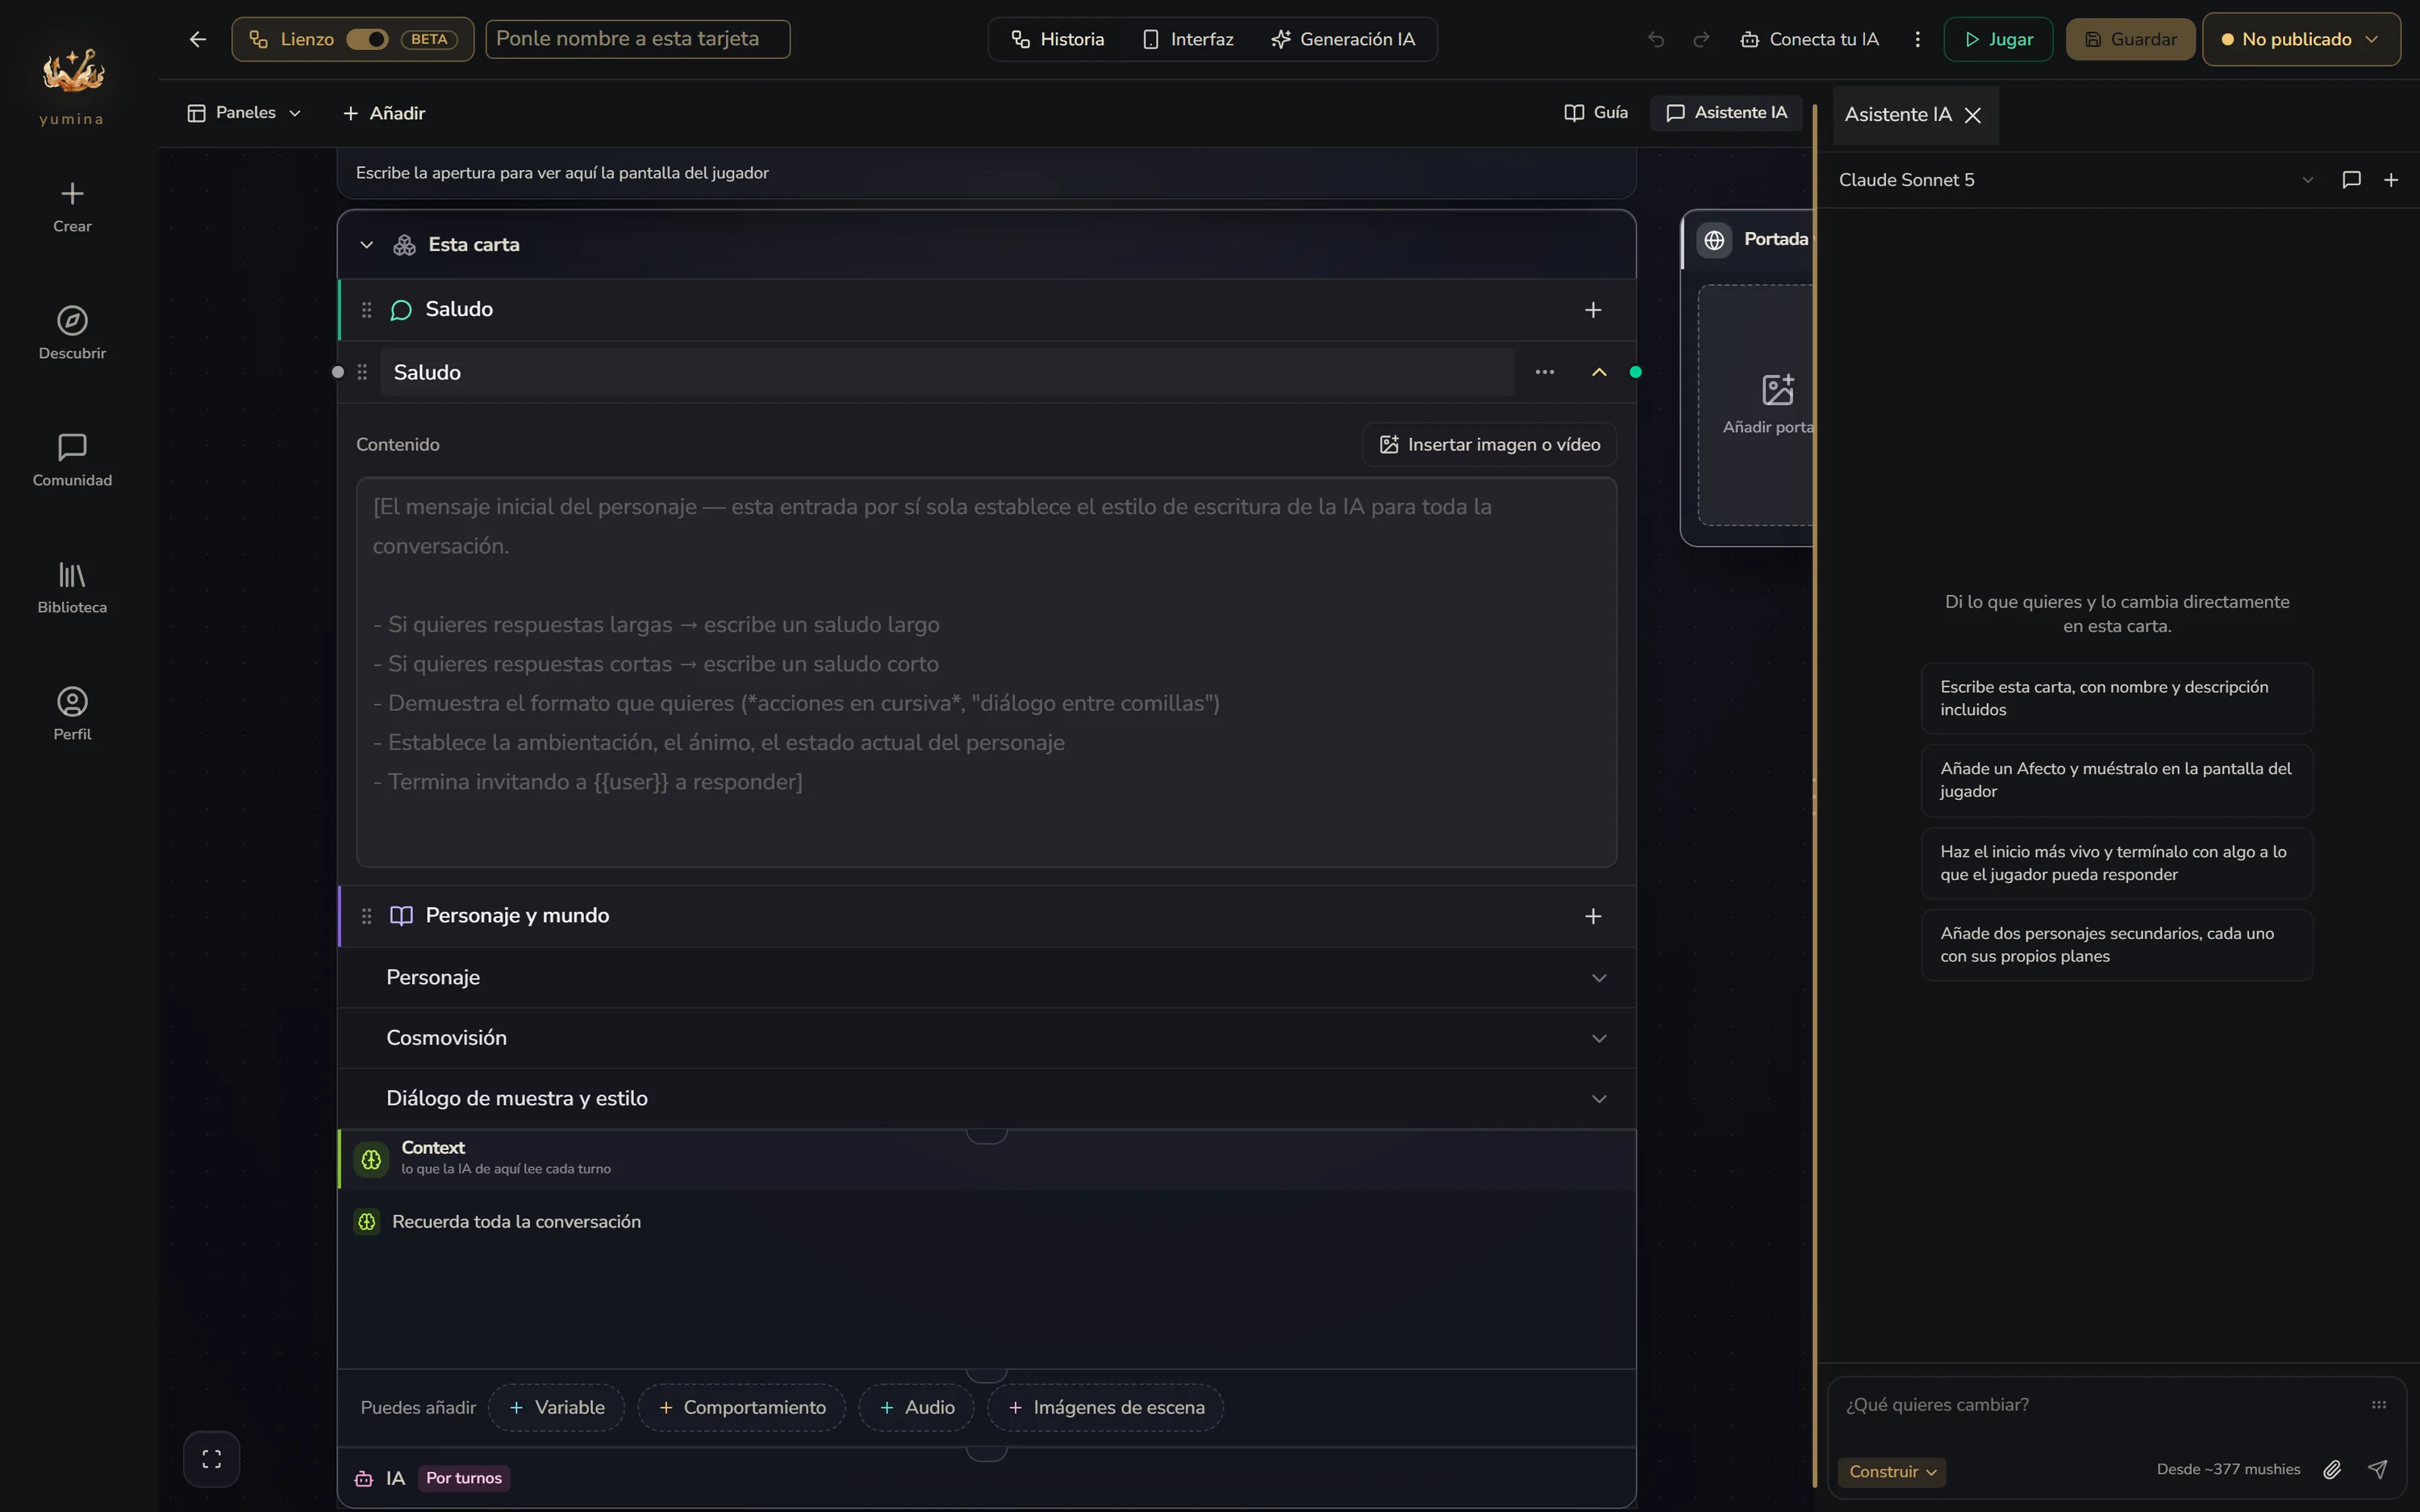Click the undo icon
2420x1512 pixels.
1656,39
